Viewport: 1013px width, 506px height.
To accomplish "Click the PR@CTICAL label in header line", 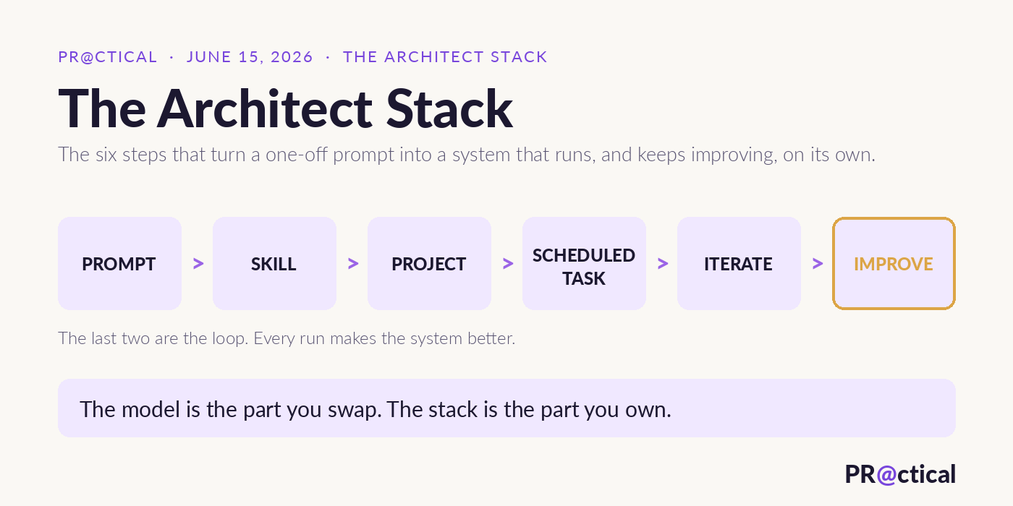I will coord(108,57).
